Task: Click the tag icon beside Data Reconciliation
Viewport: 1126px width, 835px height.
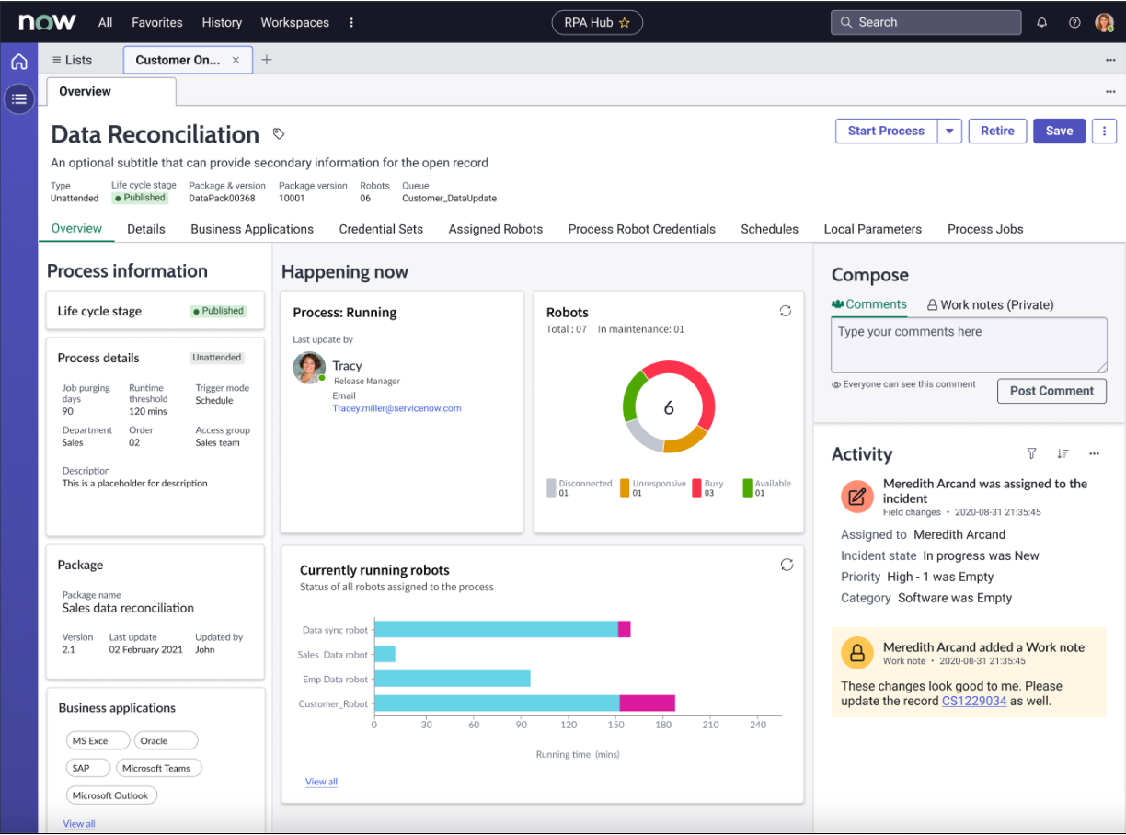Action: pyautogui.click(x=278, y=134)
